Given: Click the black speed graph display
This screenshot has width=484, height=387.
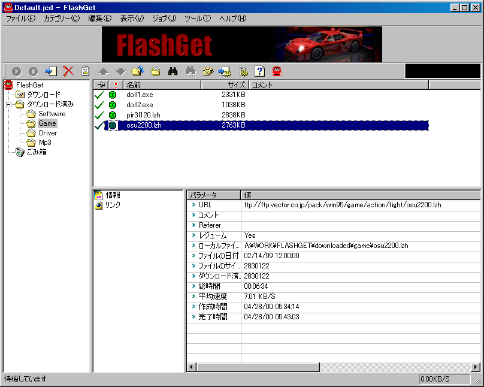Looking at the screenshot, I should (442, 71).
